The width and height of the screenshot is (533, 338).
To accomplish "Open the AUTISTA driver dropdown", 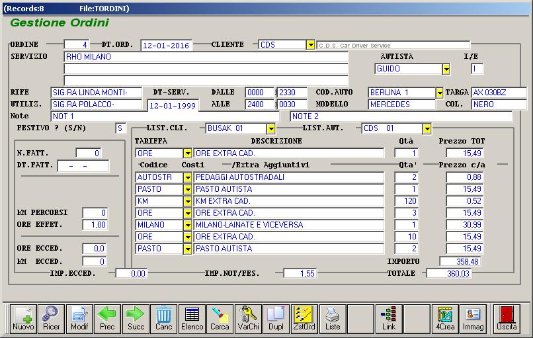I will [x=446, y=69].
